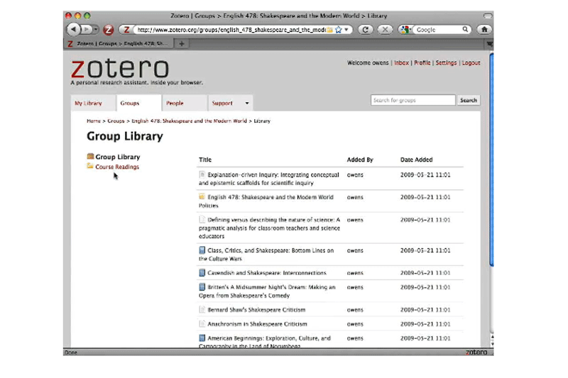The width and height of the screenshot is (568, 378).
Task: Click the RSS feed icon in address bar
Action: (329, 30)
